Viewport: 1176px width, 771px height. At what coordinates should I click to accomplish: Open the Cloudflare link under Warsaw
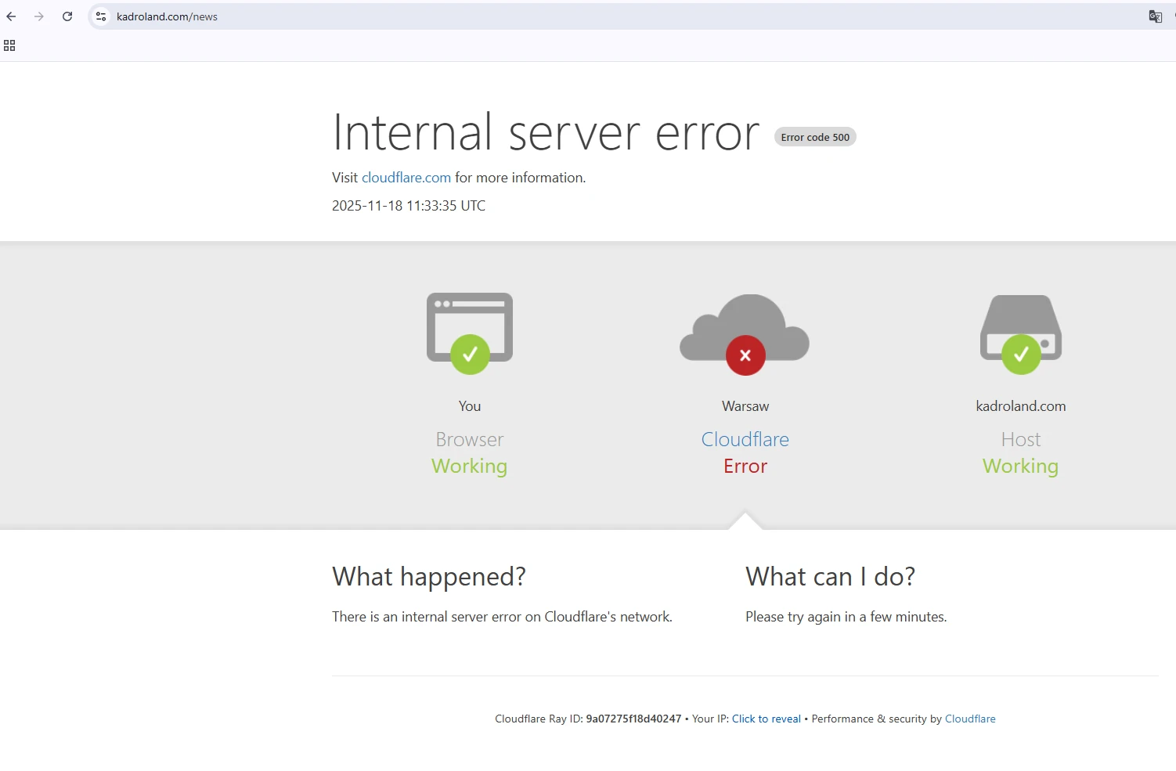(x=745, y=439)
